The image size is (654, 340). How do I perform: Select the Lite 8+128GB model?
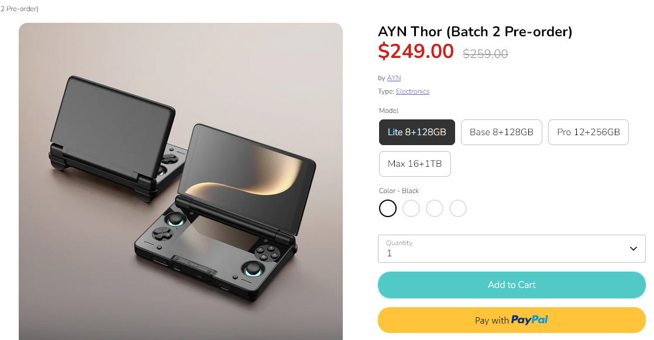point(417,132)
